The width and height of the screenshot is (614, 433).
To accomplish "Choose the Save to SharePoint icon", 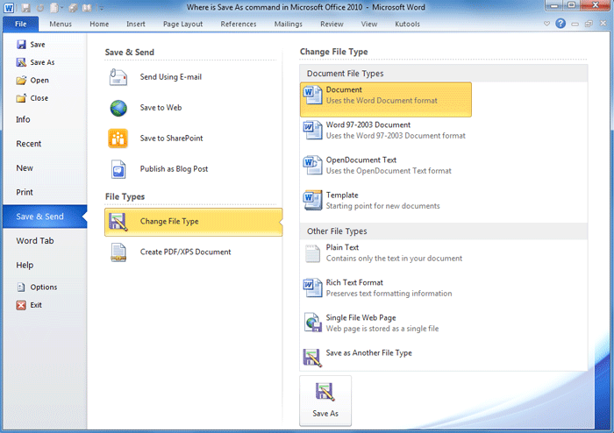I will click(x=118, y=138).
